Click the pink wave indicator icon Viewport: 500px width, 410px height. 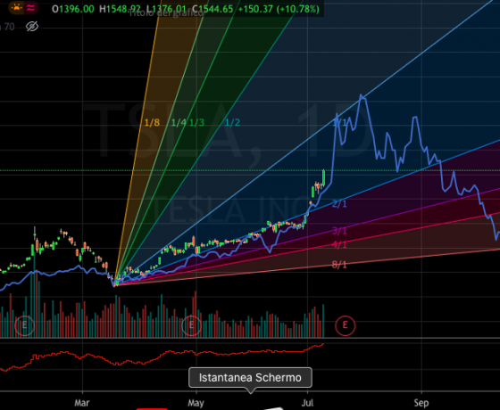coord(30,8)
